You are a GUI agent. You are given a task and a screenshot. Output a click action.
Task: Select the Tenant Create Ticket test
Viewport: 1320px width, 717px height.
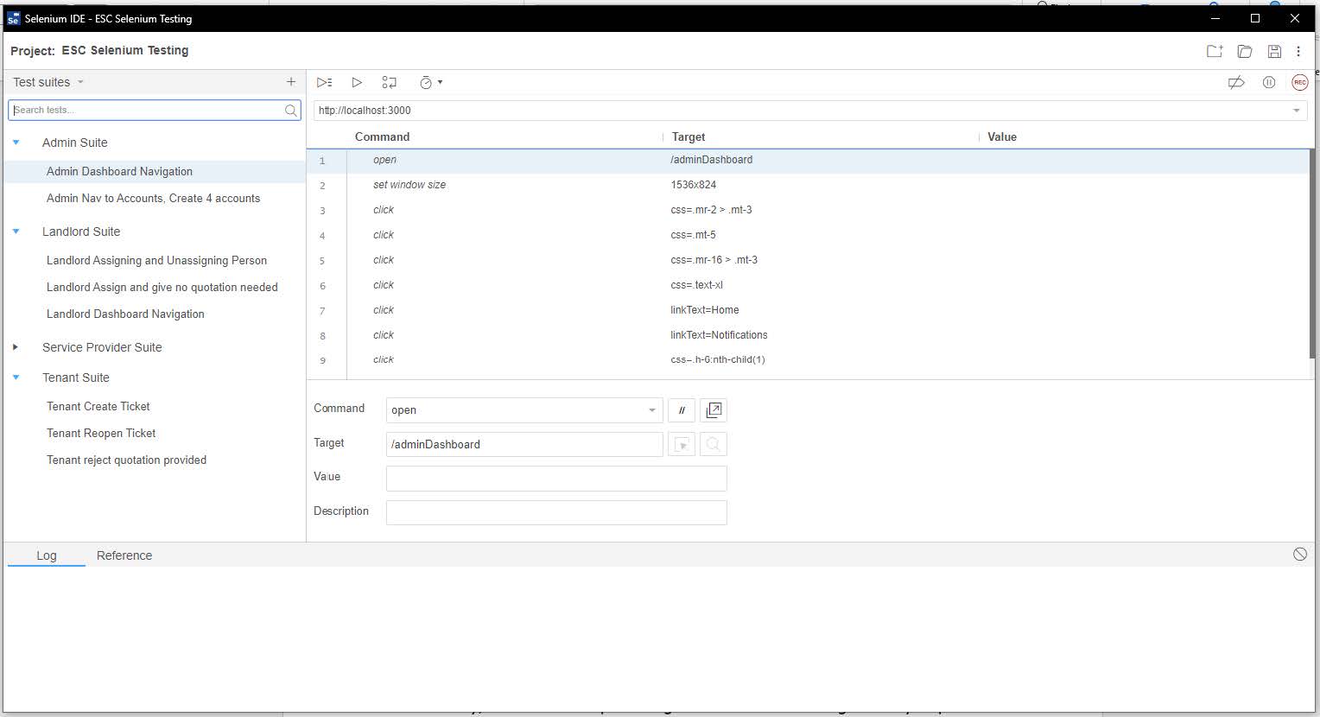click(98, 406)
